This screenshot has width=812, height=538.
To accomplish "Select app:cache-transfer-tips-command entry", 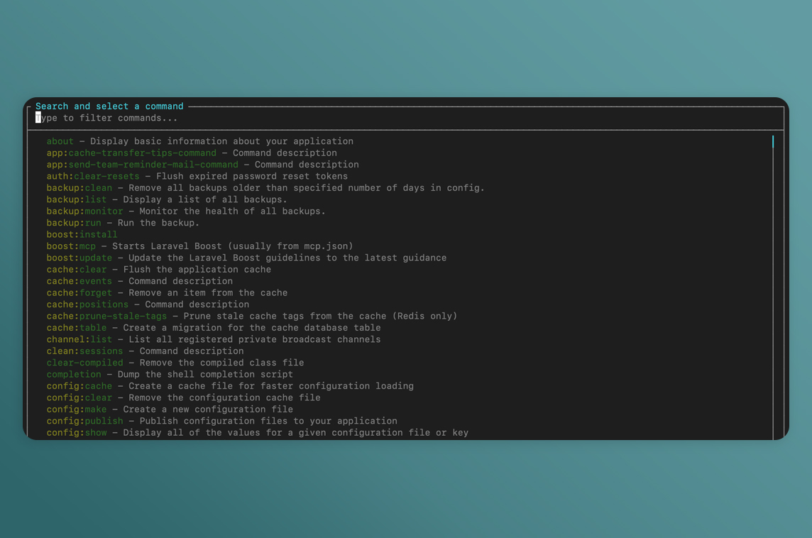I will (x=131, y=153).
